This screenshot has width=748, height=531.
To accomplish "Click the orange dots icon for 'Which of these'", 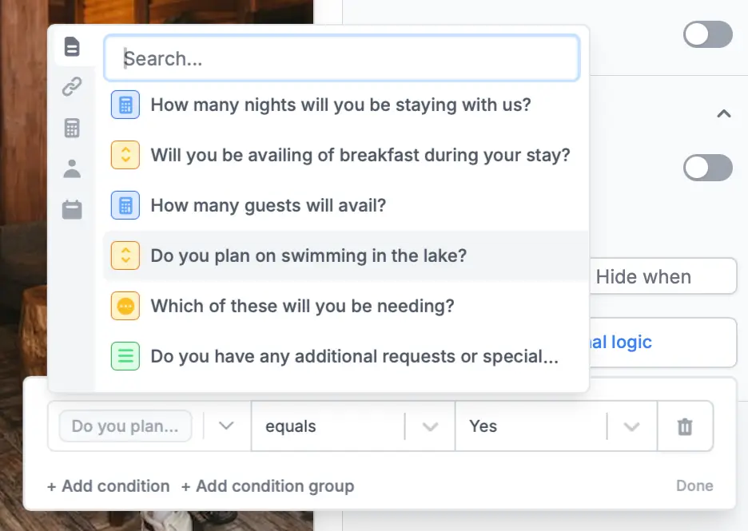I will (x=125, y=306).
